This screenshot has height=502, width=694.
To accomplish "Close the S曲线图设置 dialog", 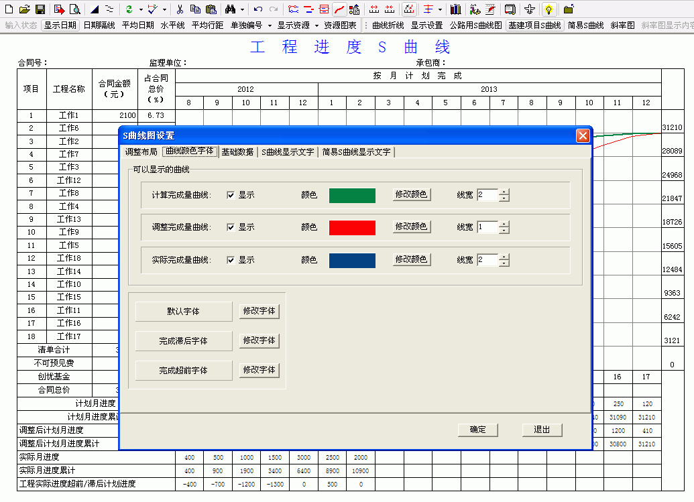I will click(x=583, y=136).
